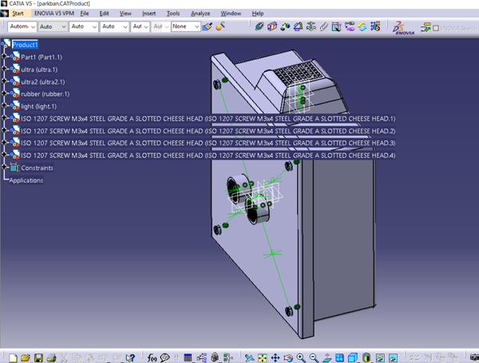Image resolution: width=479 pixels, height=363 pixels.
Task: Click the painter brush icon after None dropdown
Action: [207, 26]
